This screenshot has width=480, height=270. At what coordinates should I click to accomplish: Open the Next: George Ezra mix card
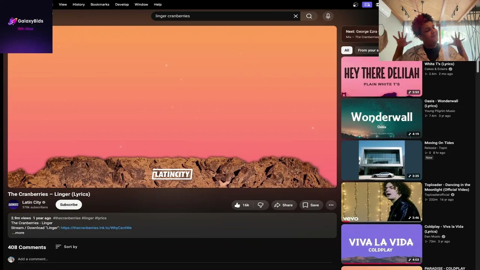point(360,34)
